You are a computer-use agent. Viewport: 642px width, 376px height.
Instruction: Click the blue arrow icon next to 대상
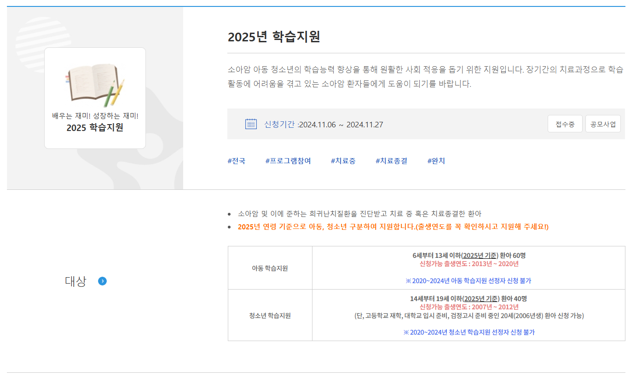(102, 281)
